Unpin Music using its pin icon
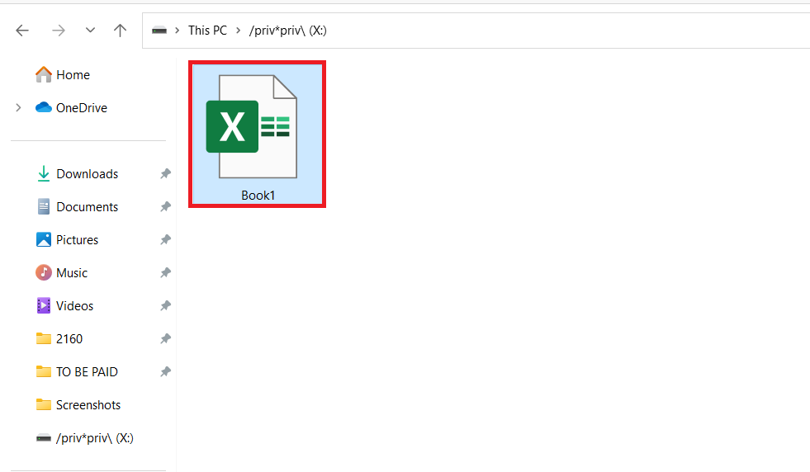 pos(165,272)
